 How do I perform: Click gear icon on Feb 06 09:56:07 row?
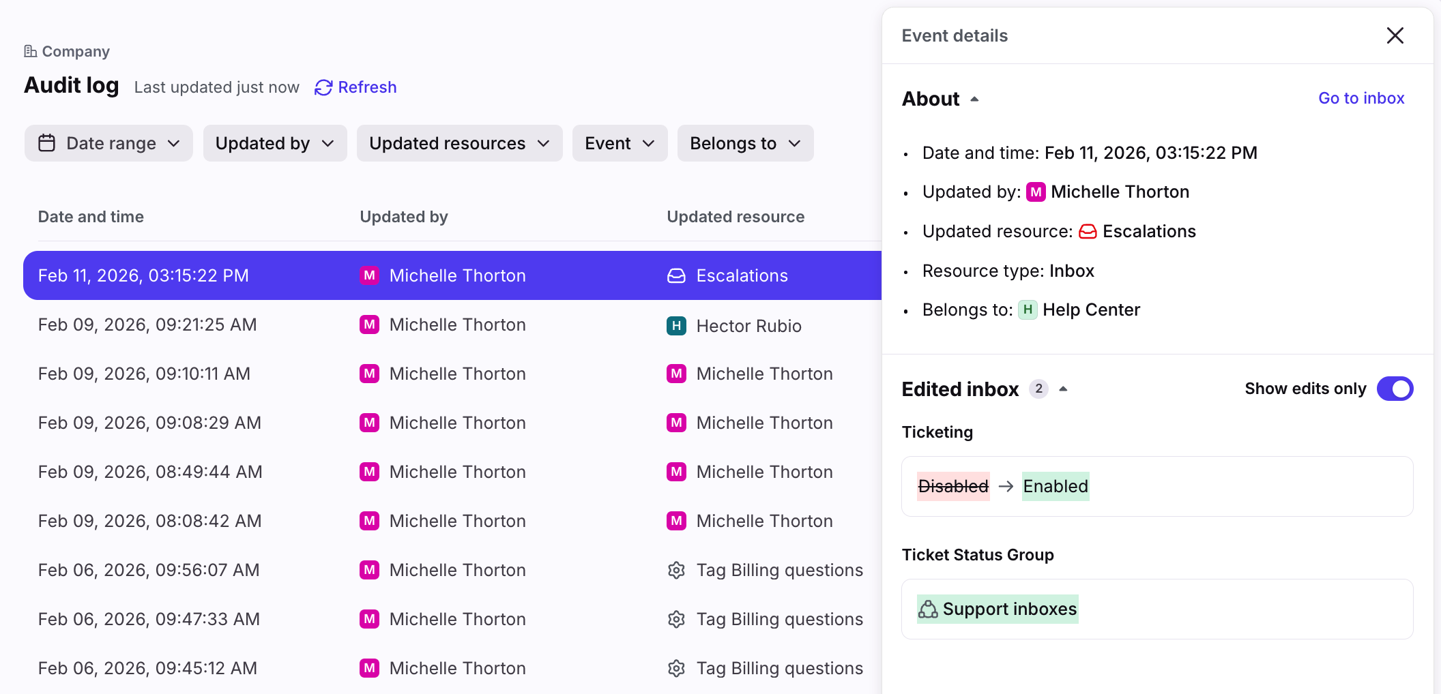coord(676,570)
